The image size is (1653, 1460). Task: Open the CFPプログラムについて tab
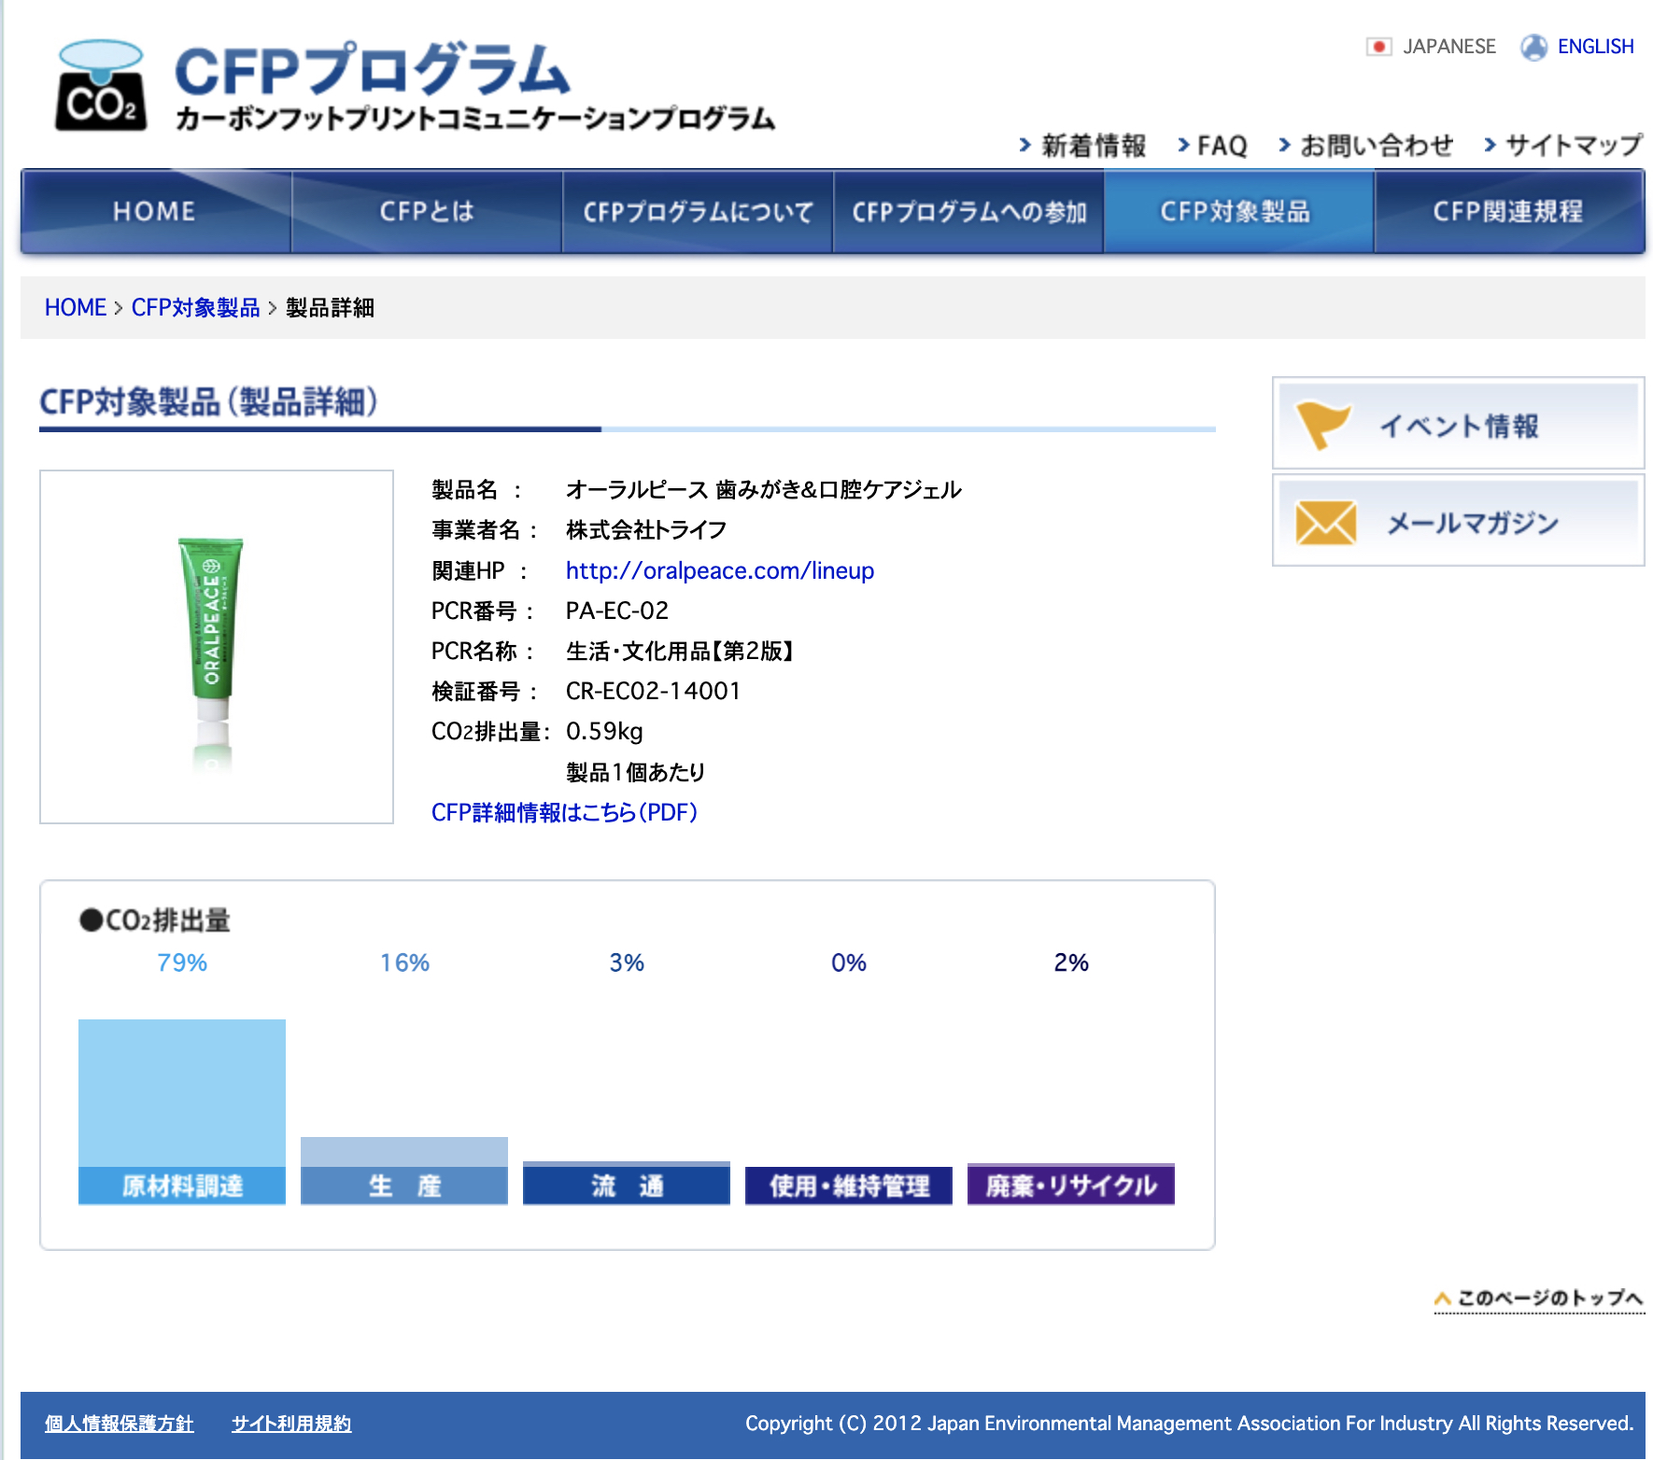point(698,211)
